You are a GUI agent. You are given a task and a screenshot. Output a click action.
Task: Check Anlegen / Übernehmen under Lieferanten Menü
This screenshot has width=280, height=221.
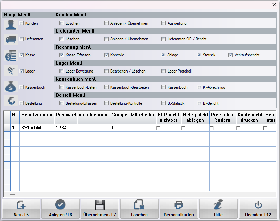click(x=107, y=39)
